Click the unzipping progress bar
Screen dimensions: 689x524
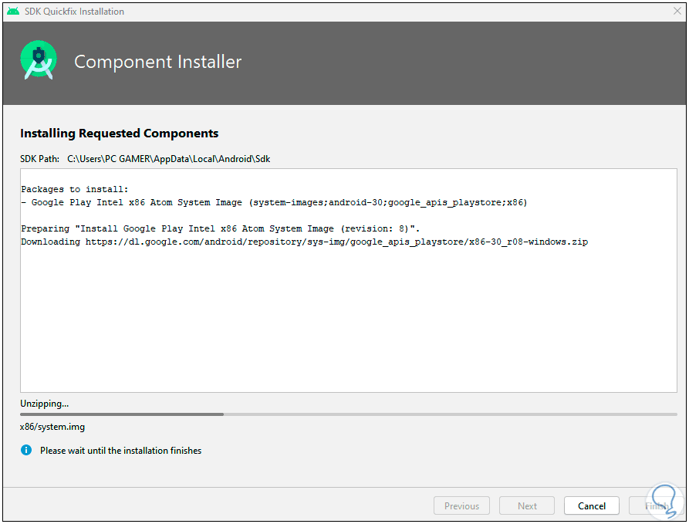click(349, 414)
